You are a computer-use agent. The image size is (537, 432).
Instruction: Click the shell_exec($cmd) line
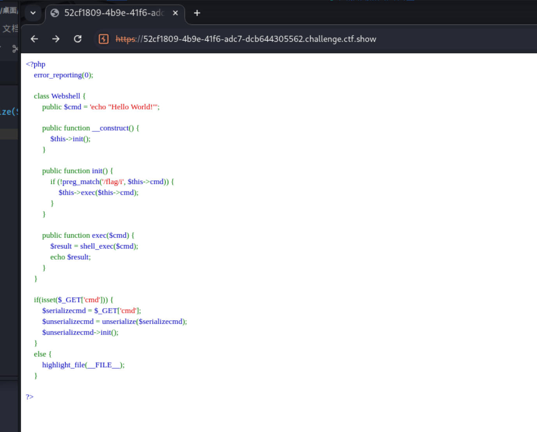pos(94,246)
